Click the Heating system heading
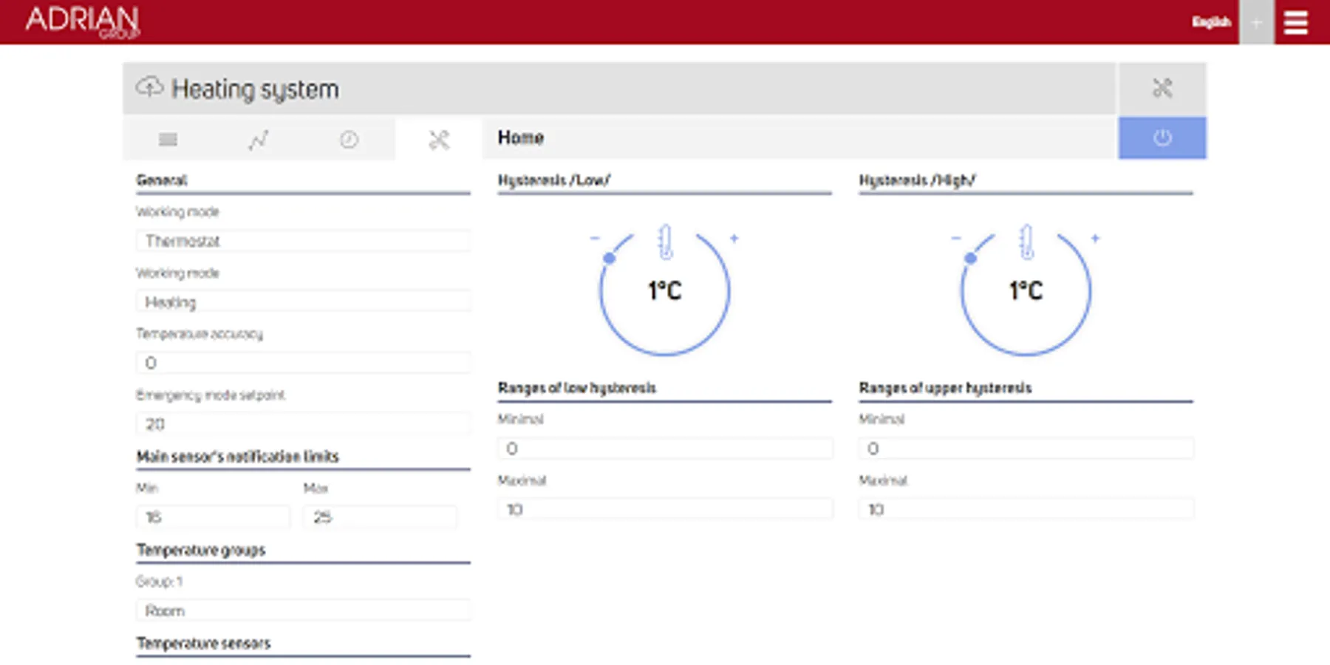1330x665 pixels. [255, 89]
